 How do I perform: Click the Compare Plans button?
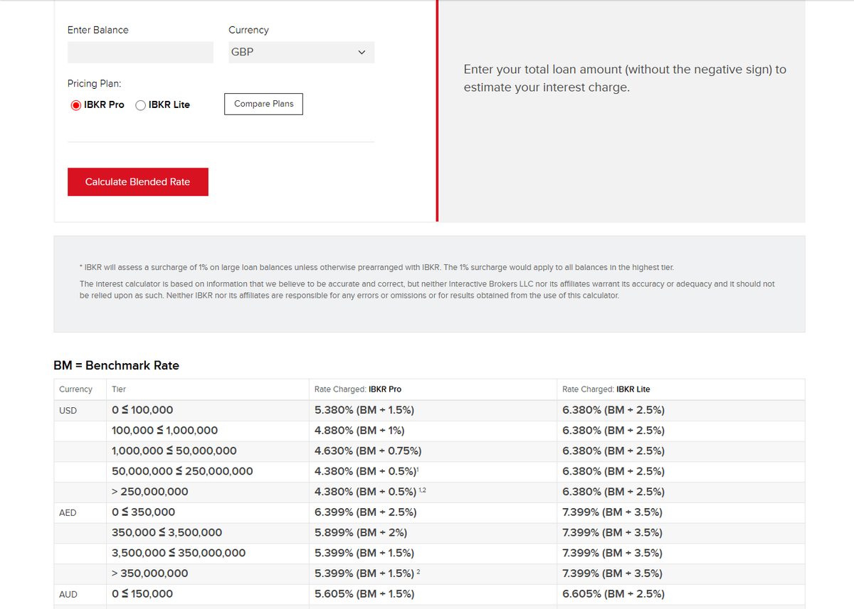coord(263,104)
